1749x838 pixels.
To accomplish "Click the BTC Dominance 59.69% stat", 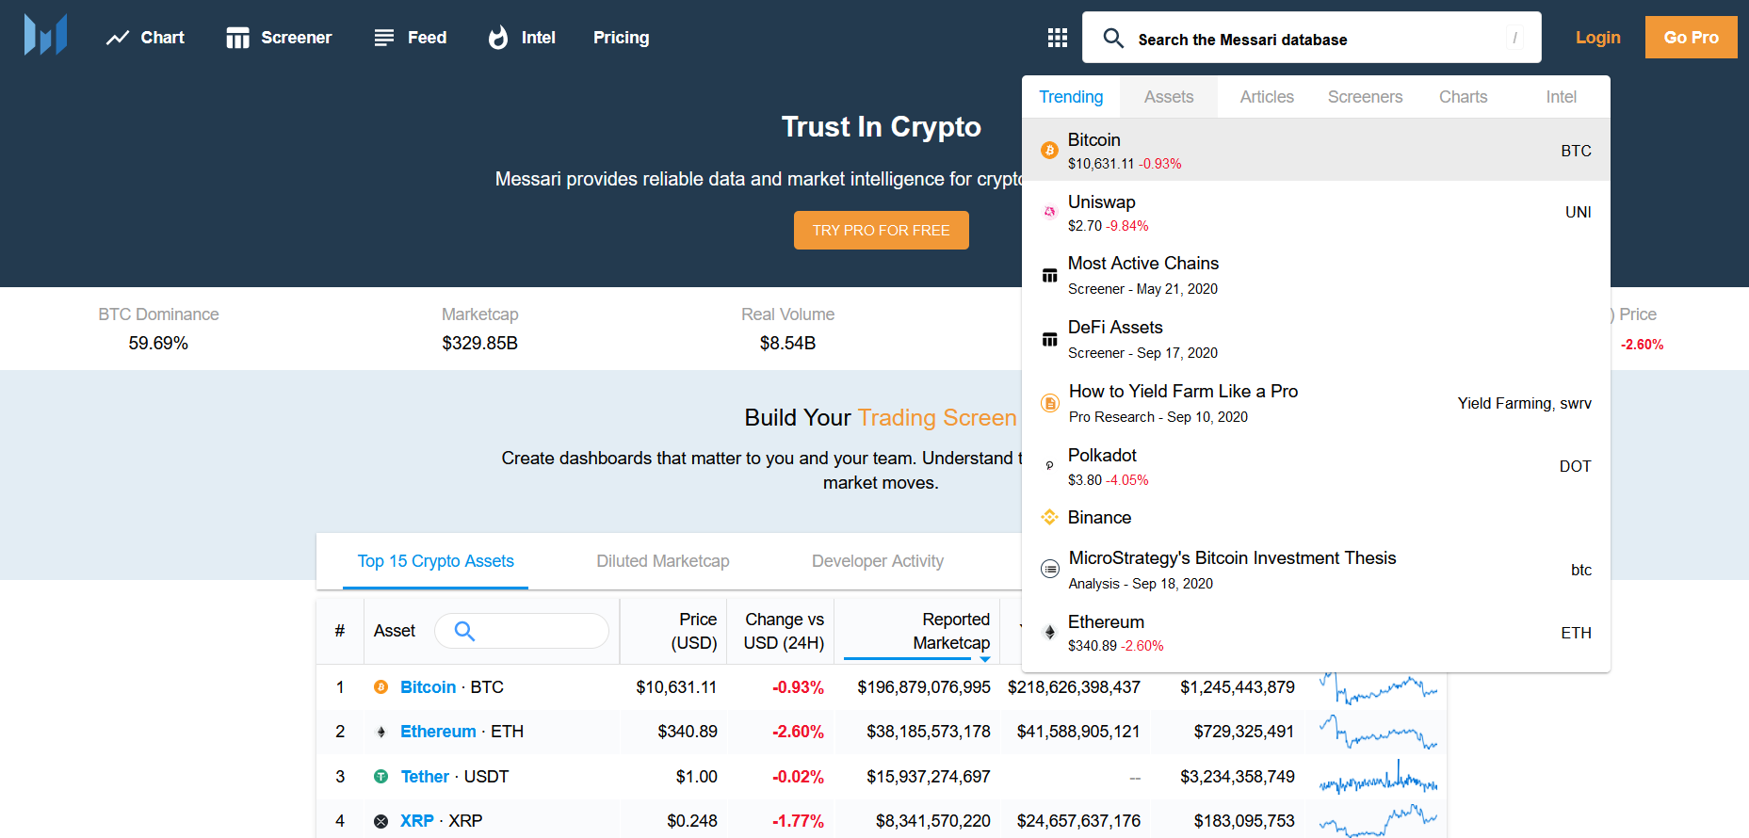I will tap(158, 344).
